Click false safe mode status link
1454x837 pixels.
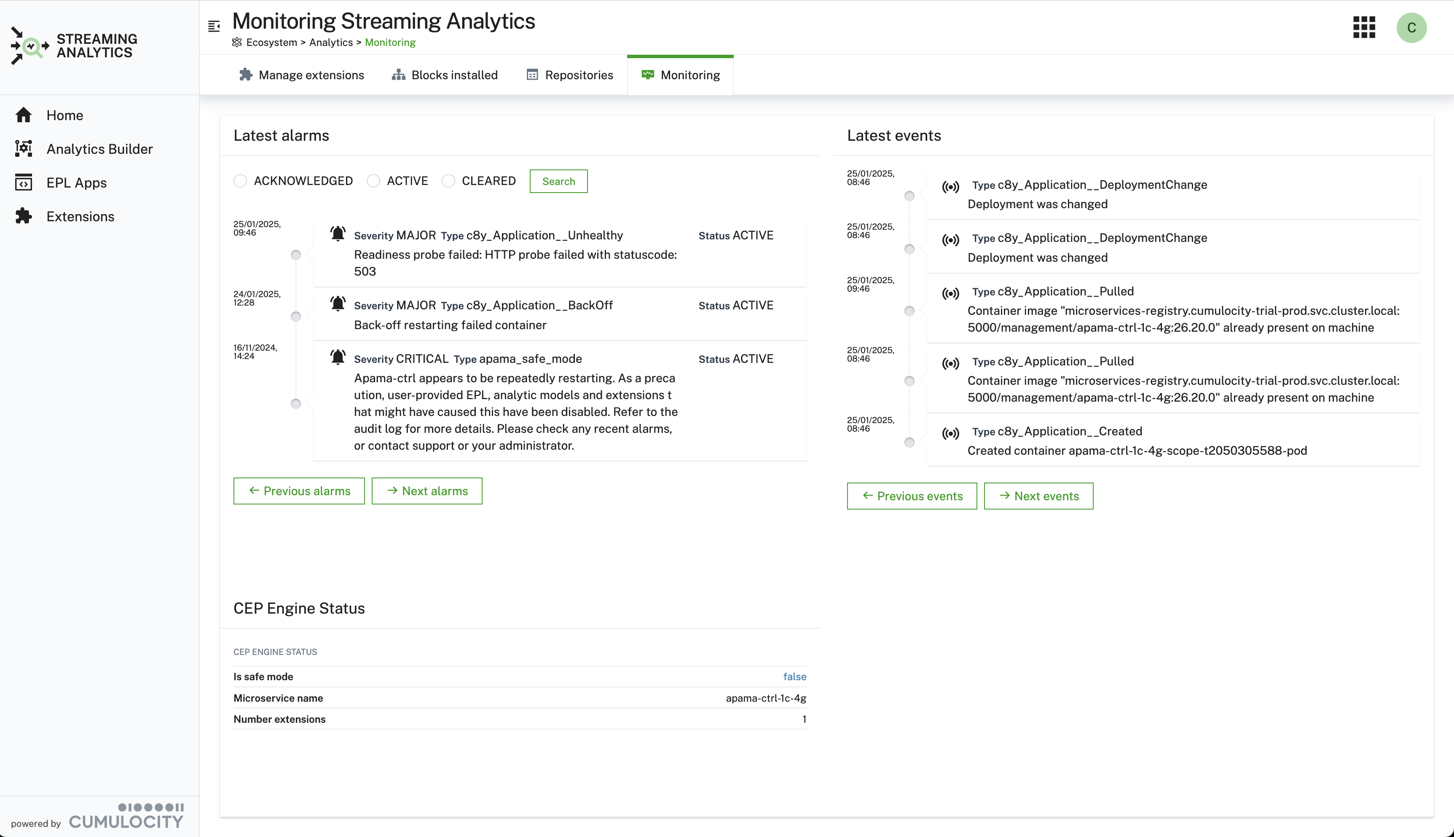point(795,676)
